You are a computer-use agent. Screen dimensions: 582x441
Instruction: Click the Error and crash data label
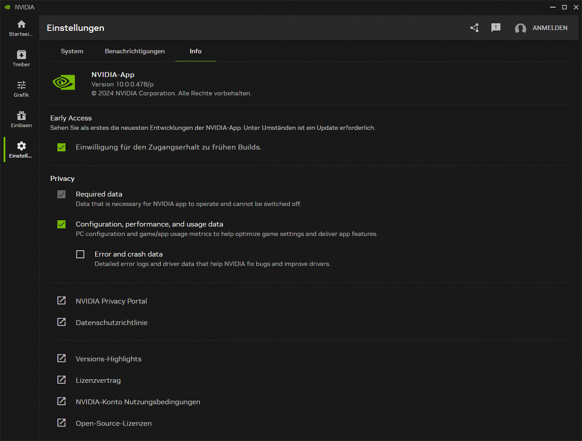pyautogui.click(x=129, y=254)
